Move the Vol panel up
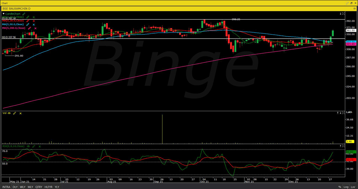This screenshot has height=189, width=358. pos(338,113)
